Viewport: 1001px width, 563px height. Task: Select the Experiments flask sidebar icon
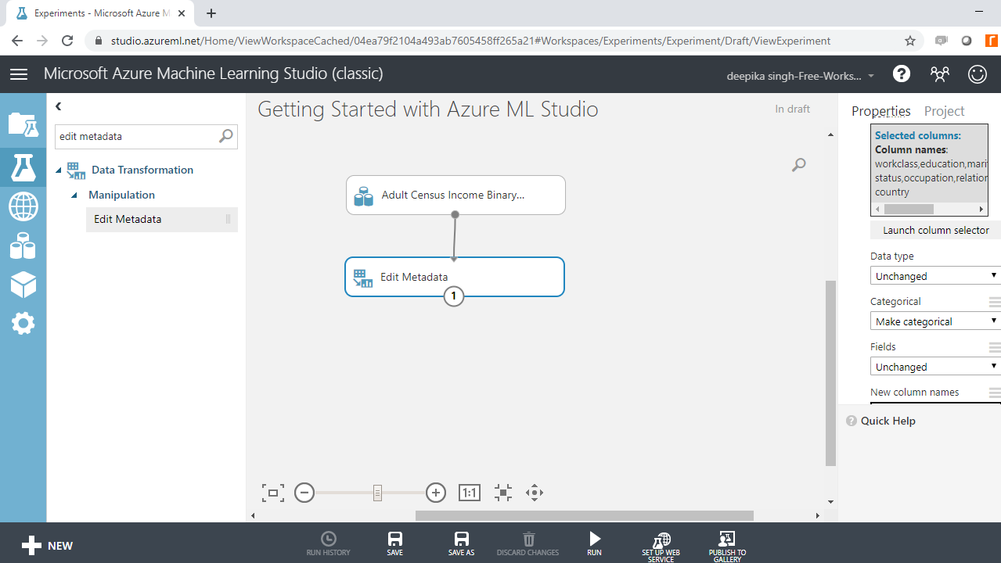click(23, 167)
